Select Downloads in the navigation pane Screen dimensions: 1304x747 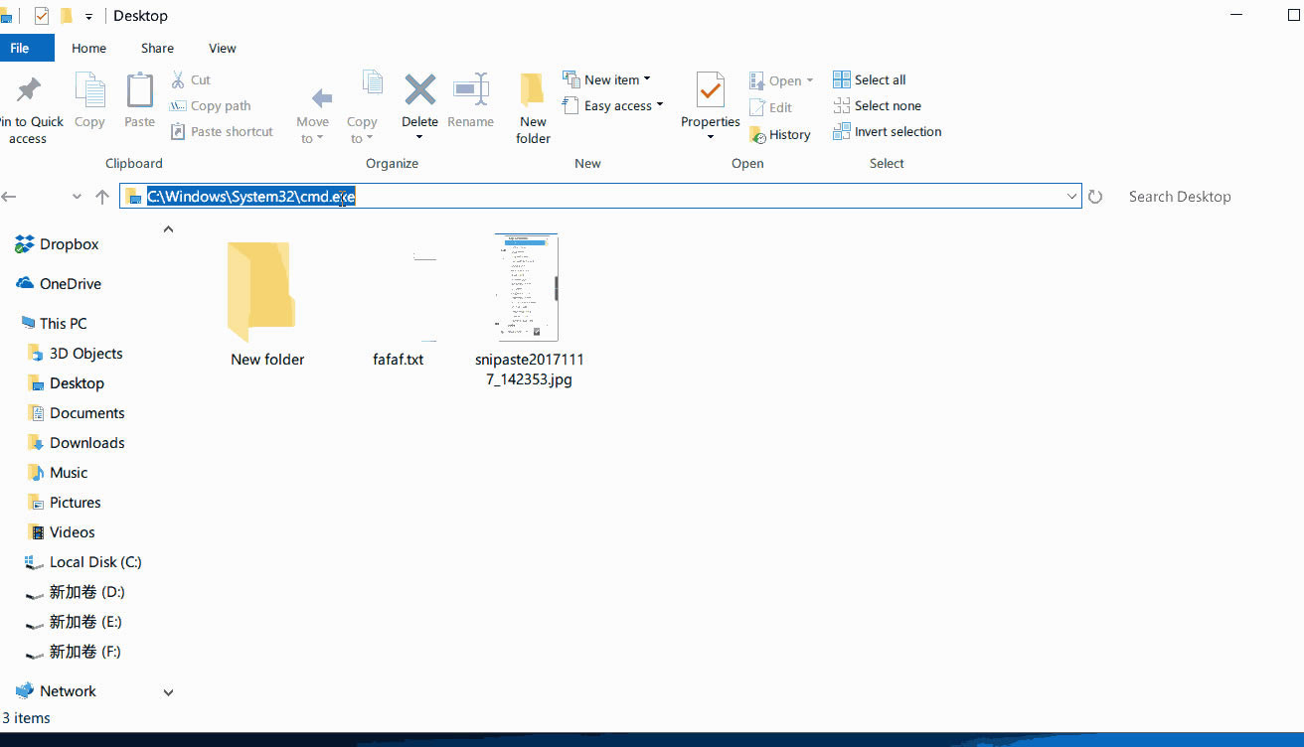(x=86, y=443)
